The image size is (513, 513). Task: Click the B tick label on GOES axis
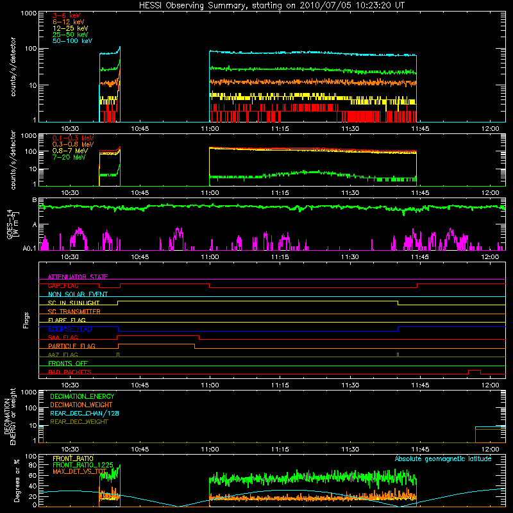pyautogui.click(x=35, y=200)
